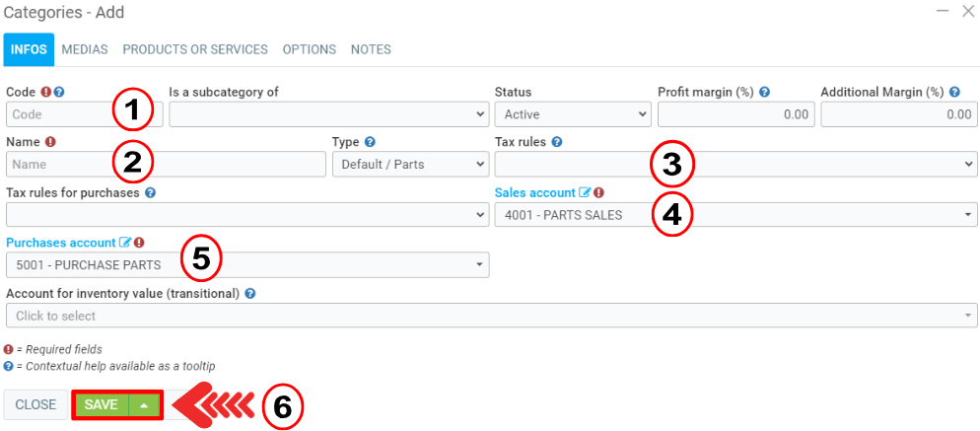Click edit icon beside Purchases account
This screenshot has height=431, width=980.
125,243
